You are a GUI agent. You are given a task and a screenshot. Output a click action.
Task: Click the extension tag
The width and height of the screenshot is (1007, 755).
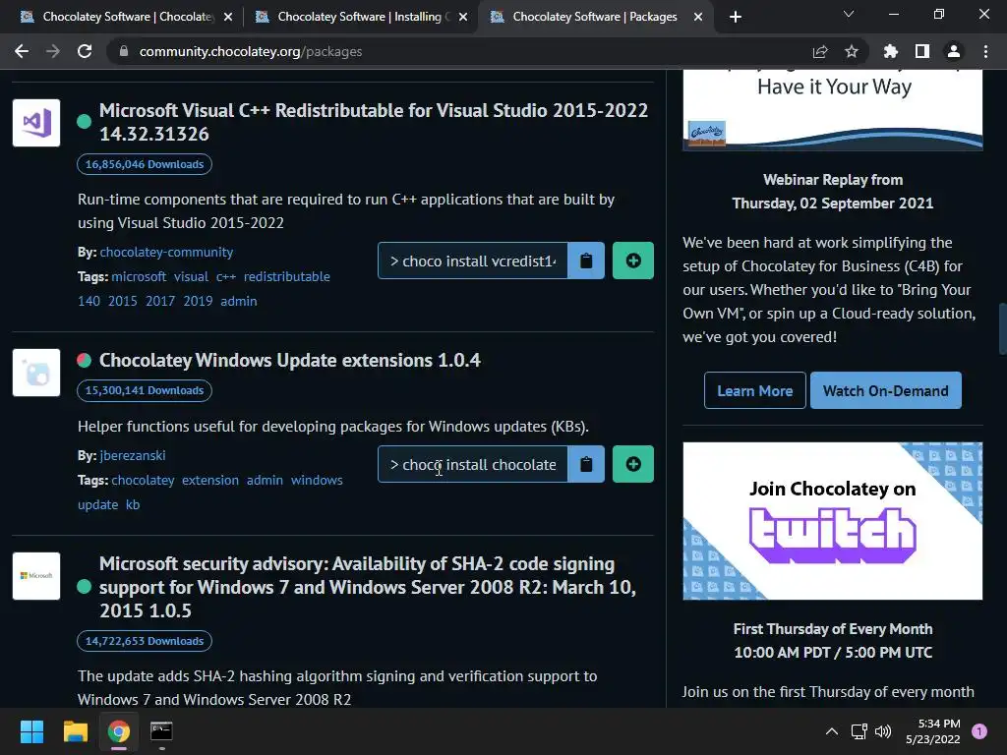210,480
